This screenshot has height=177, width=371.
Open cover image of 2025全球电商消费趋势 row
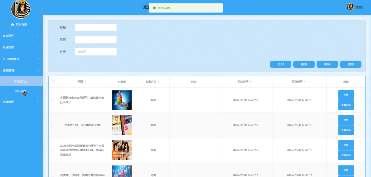pyautogui.click(x=122, y=150)
